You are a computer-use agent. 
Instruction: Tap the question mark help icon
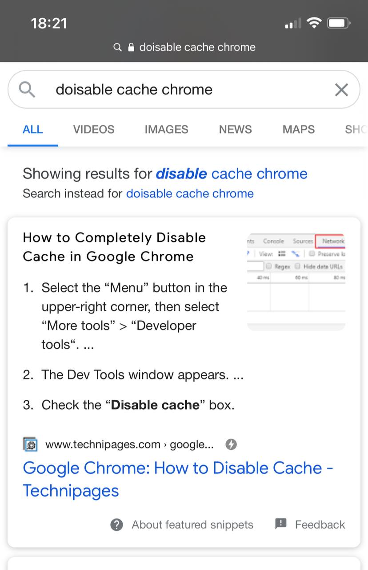point(116,525)
